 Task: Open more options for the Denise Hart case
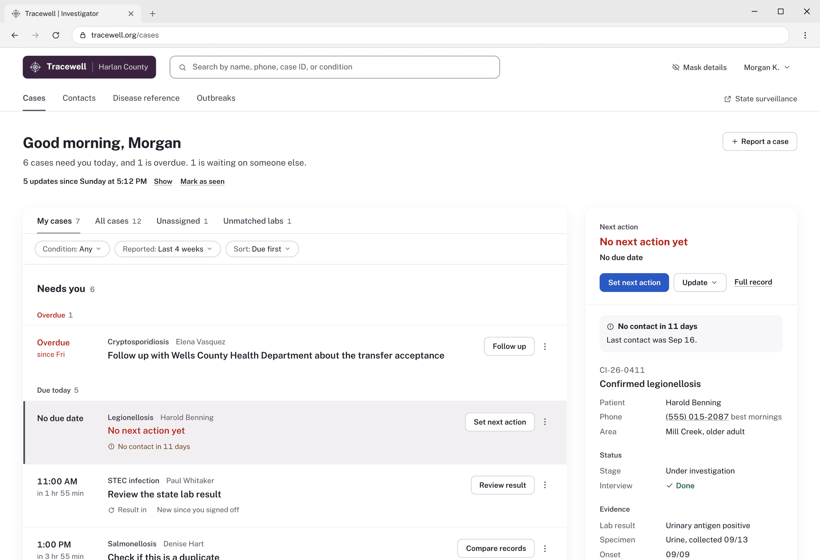coord(545,548)
